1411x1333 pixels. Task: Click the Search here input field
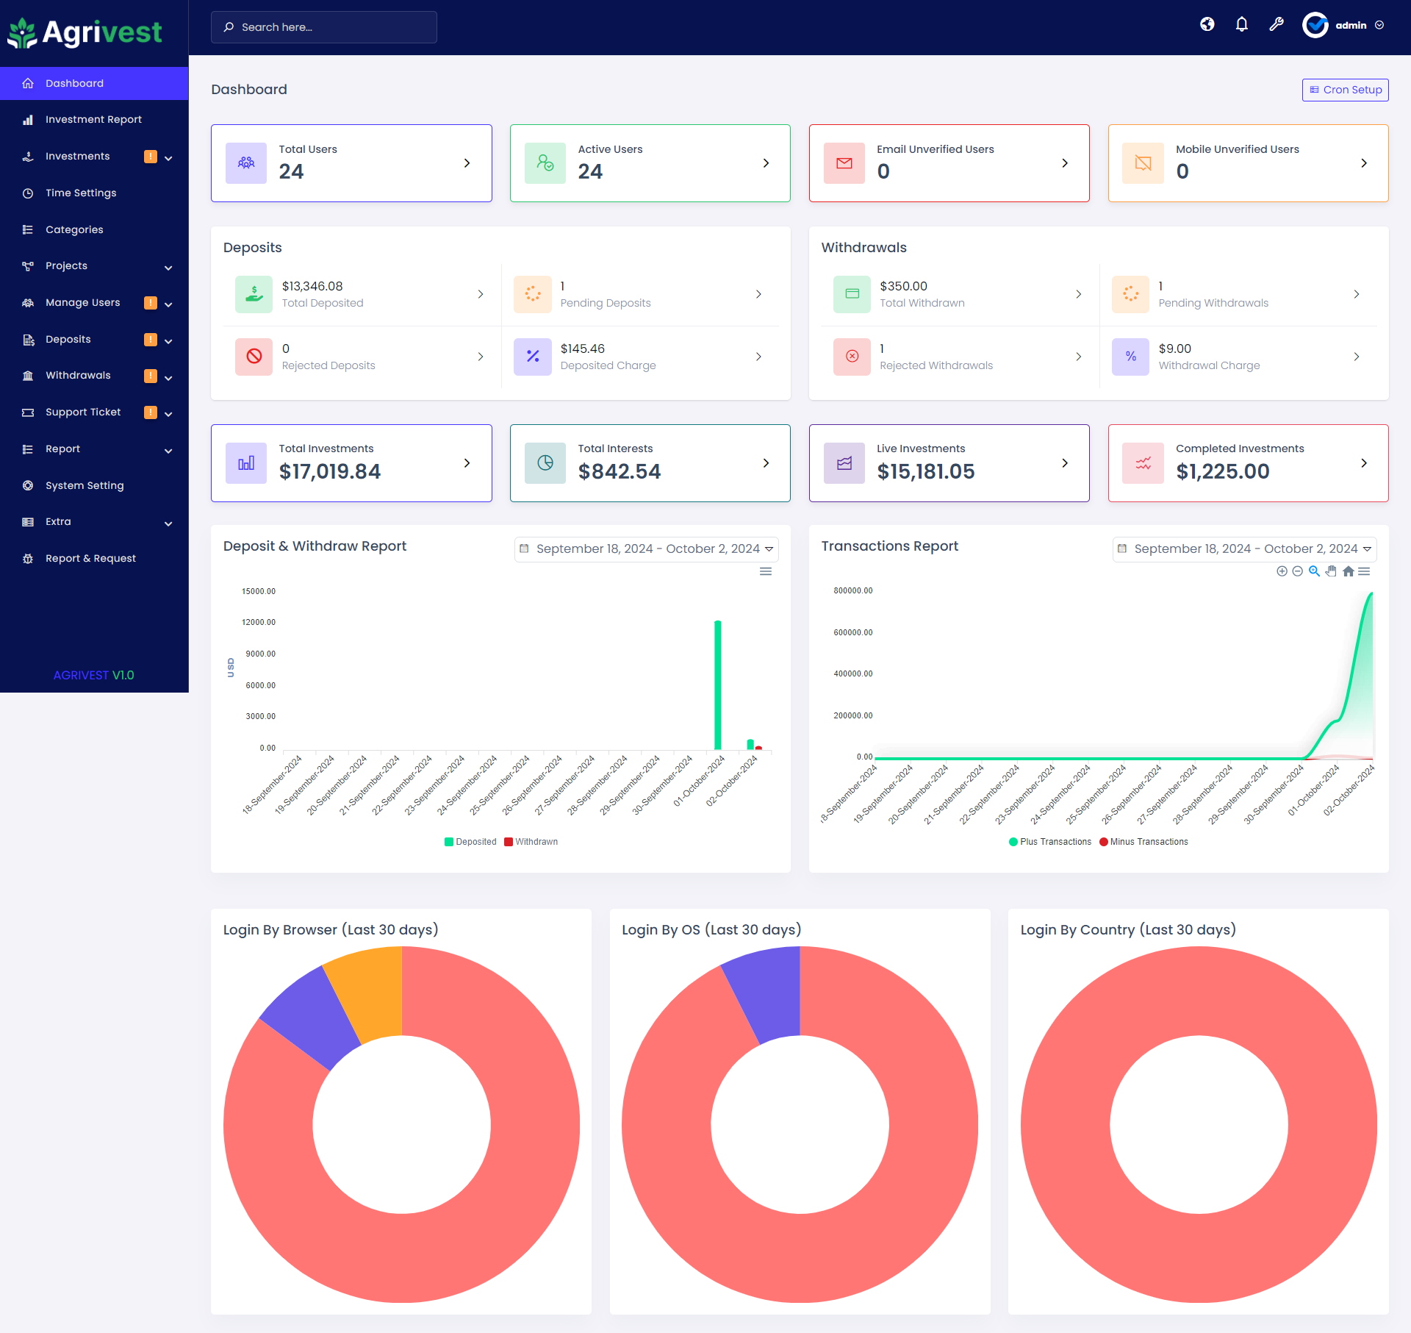pos(323,26)
